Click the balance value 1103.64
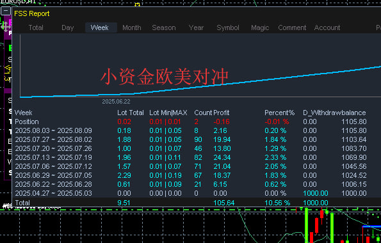 click(354, 139)
